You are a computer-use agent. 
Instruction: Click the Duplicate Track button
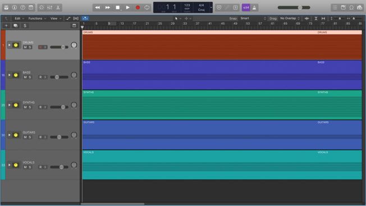pyautogui.click(x=16, y=26)
